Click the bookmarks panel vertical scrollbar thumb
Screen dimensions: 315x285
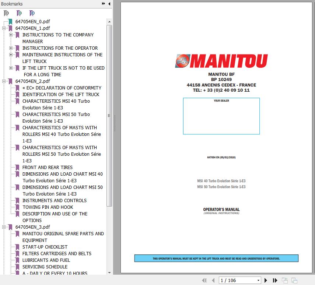click(109, 116)
